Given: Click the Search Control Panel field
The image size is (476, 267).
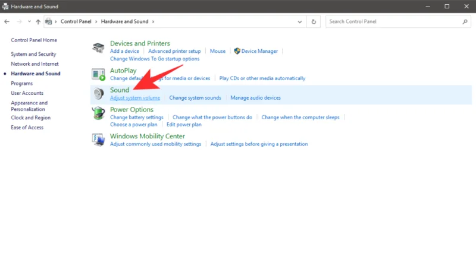Looking at the screenshot, I should (393, 21).
